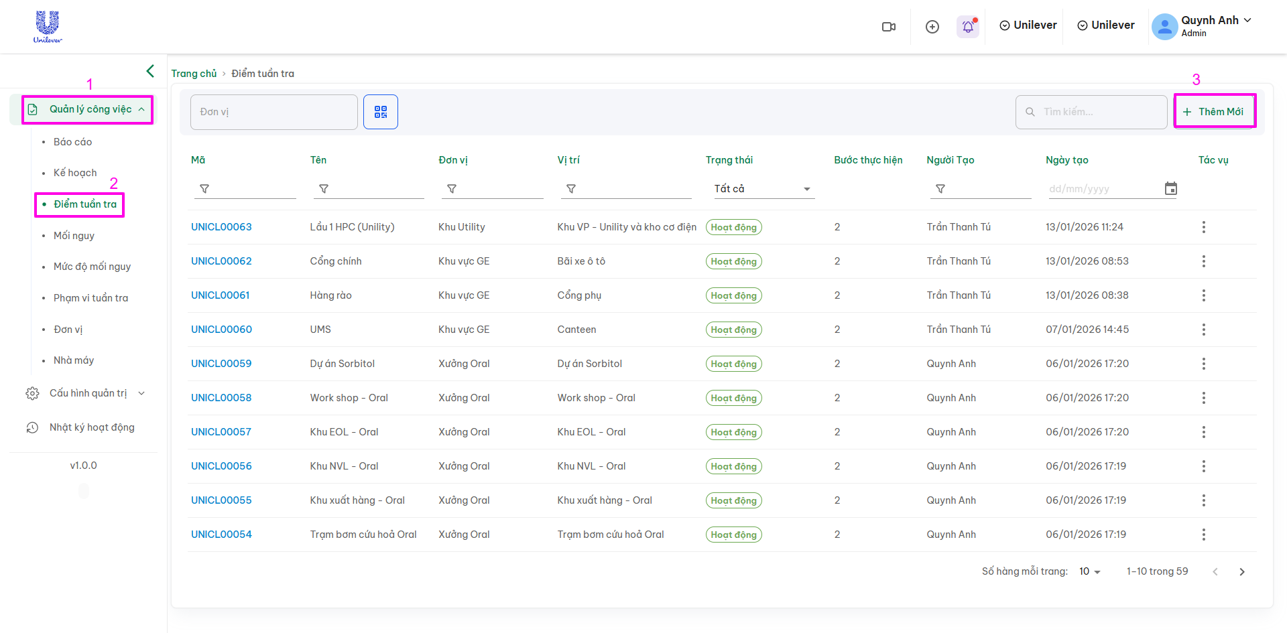Open actions menu for UNICL00058 row

[x=1203, y=398]
